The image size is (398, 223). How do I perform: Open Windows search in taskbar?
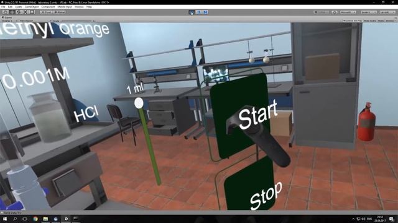(x=15, y=219)
